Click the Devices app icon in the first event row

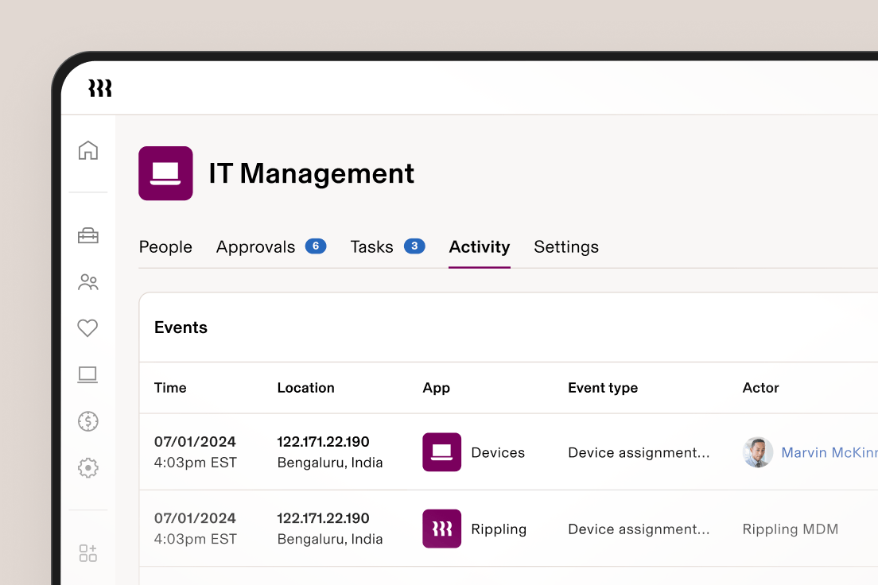[441, 451]
